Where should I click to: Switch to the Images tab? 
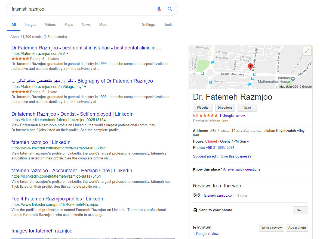[x=30, y=24]
